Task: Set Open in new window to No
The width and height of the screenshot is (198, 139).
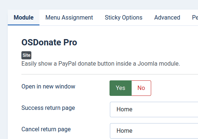Action: [141, 88]
